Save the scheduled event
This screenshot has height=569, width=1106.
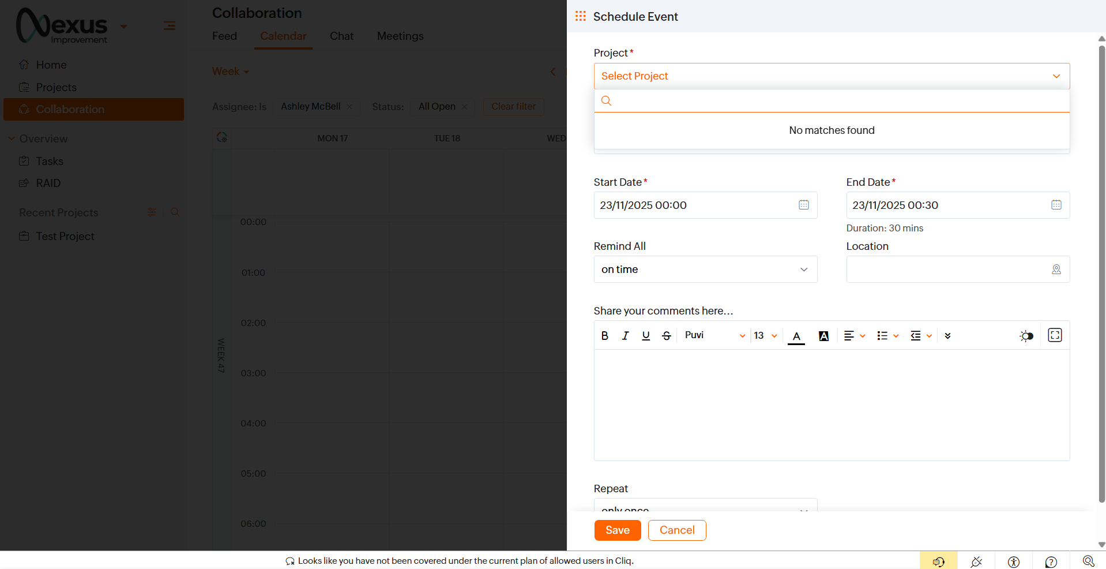coord(618,530)
